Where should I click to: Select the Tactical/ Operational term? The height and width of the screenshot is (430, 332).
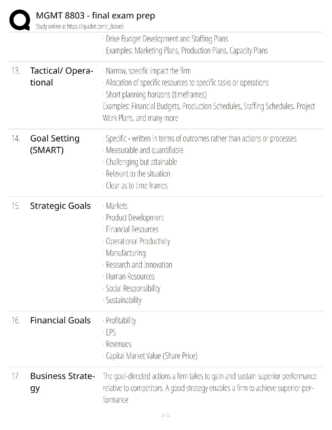(62, 77)
